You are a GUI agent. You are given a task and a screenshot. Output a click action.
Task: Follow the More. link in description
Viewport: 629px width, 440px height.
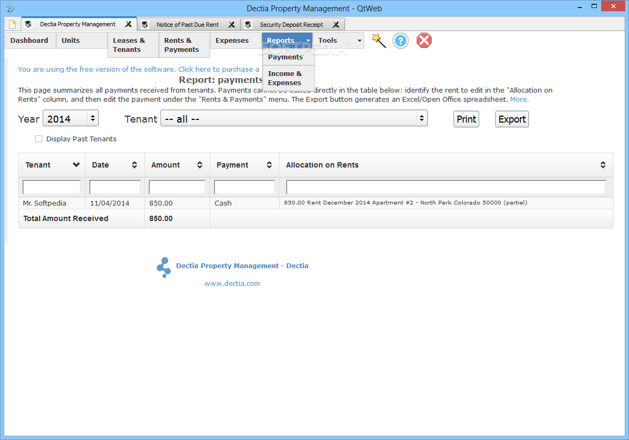[519, 99]
